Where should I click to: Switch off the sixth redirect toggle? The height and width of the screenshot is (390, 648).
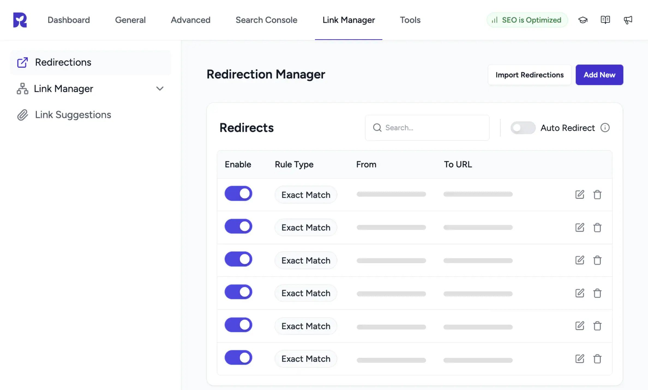coord(238,358)
